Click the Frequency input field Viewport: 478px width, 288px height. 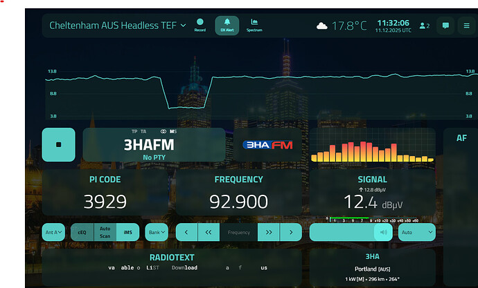(238, 233)
